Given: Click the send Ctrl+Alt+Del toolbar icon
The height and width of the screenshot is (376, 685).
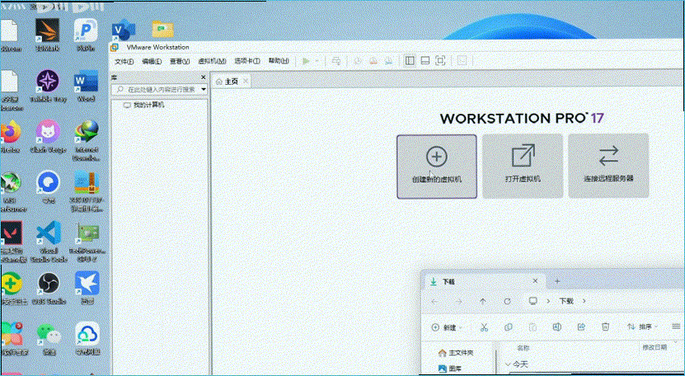Looking at the screenshot, I should point(336,61).
